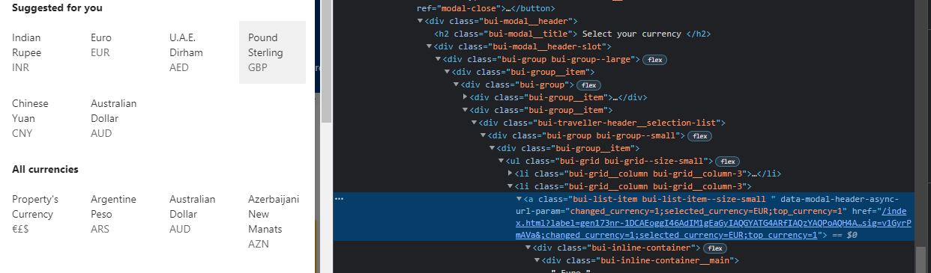Toggle flex badge on ul bui-grid

pos(727,161)
